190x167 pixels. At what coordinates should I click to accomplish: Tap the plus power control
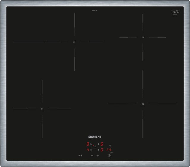point(98,155)
